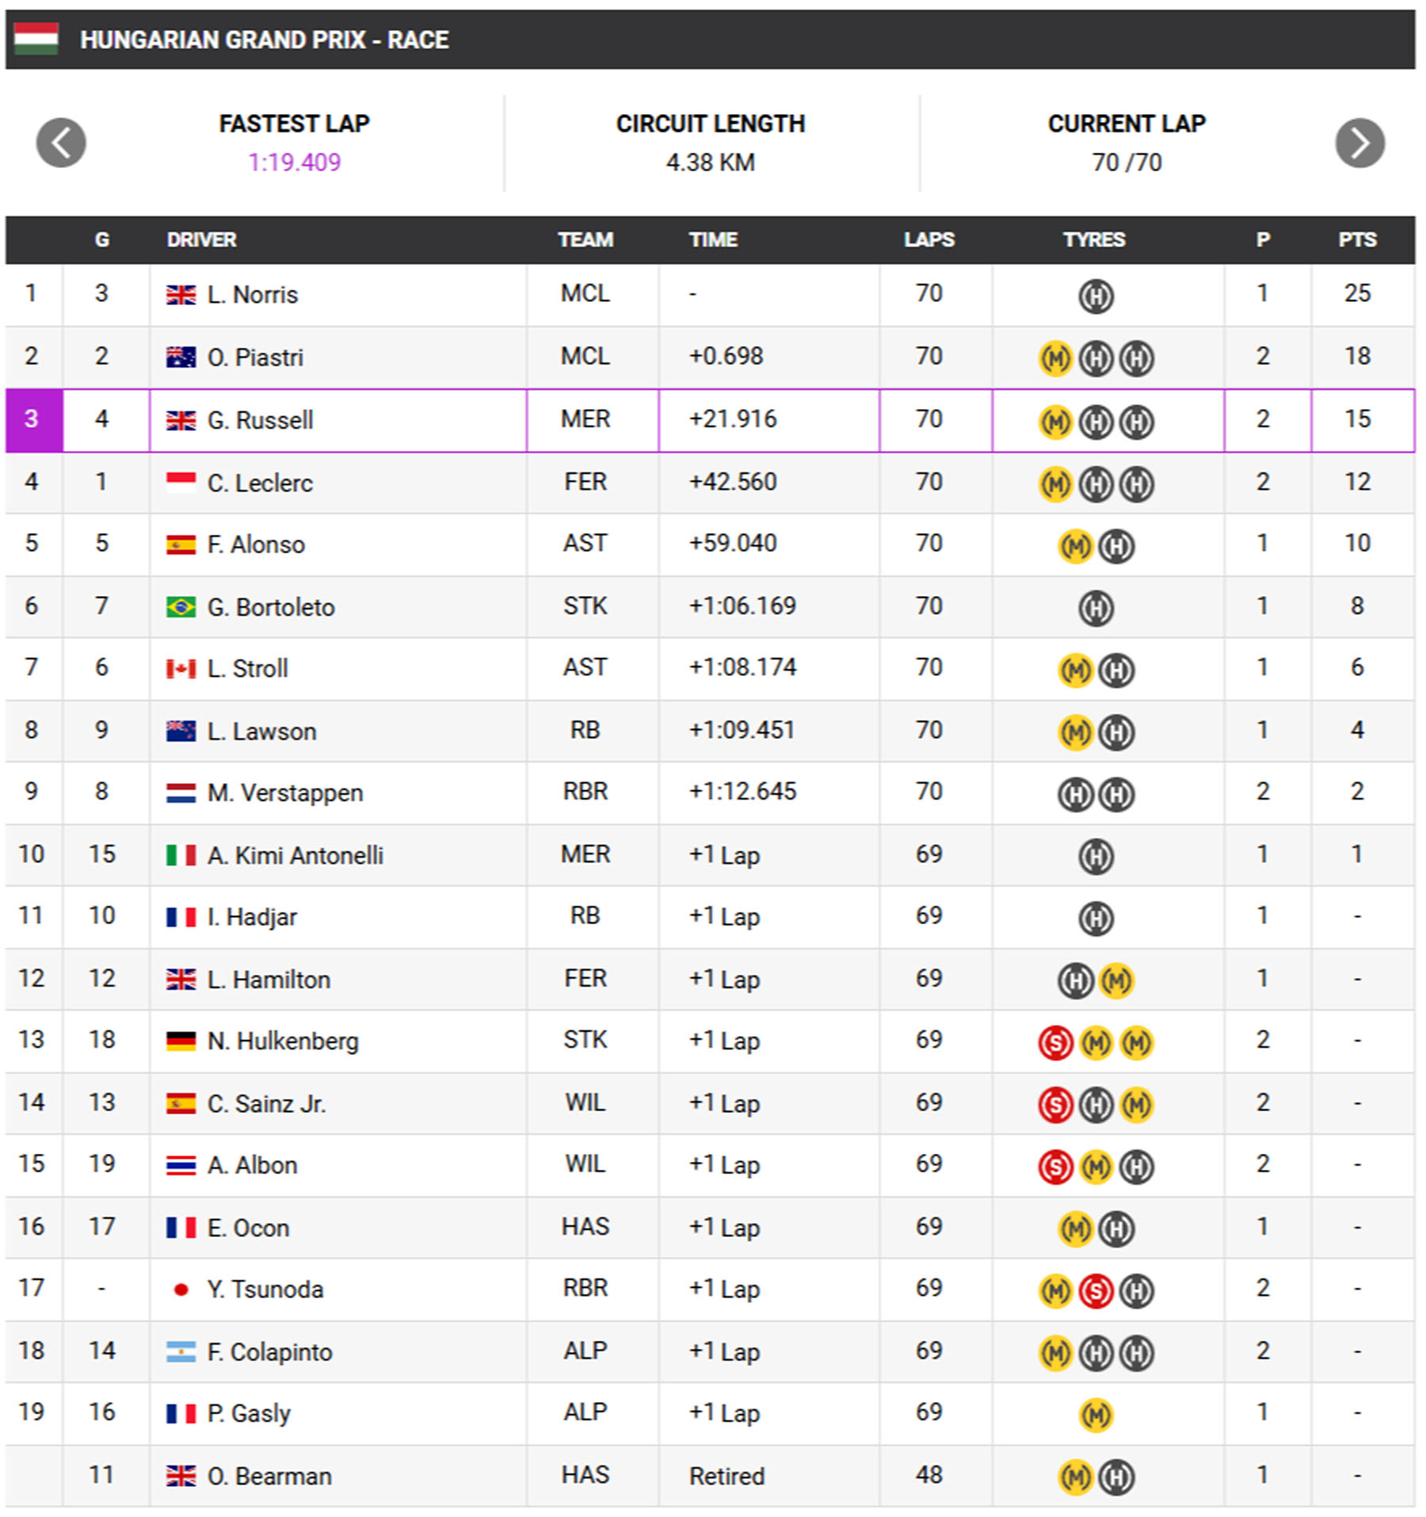This screenshot has width=1426, height=1517.
Task: Click the fastest lap time 1:19.409
Action: tap(294, 162)
